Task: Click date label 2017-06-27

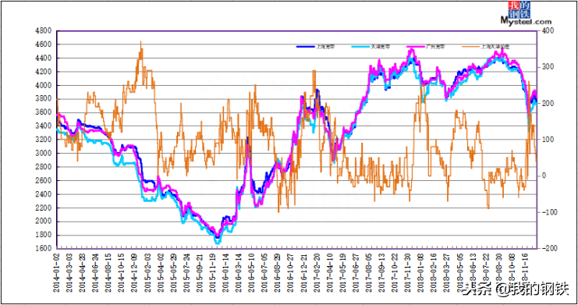Action: pos(356,272)
